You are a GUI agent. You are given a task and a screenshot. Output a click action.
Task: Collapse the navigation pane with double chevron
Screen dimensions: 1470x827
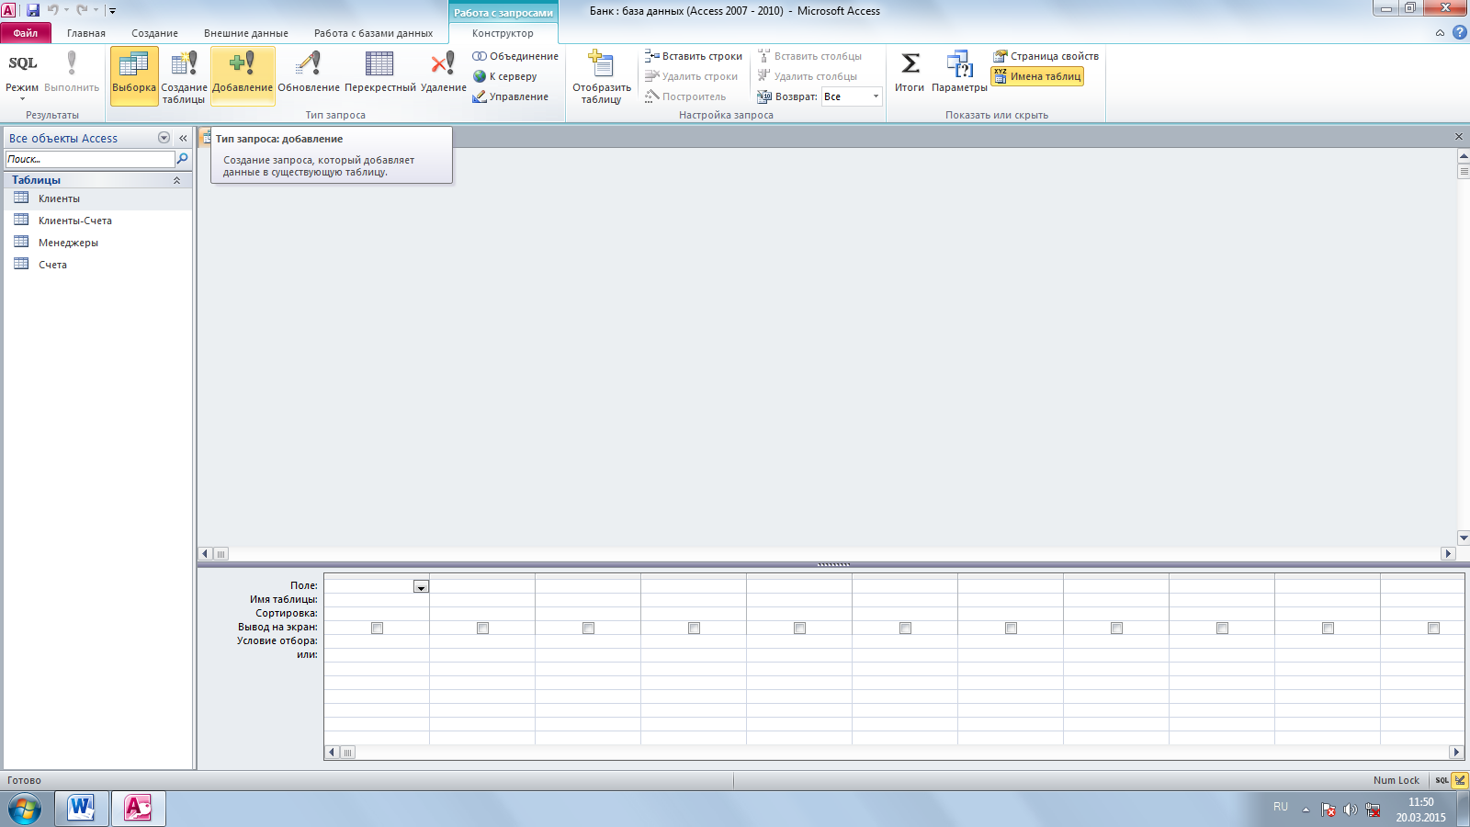(183, 138)
